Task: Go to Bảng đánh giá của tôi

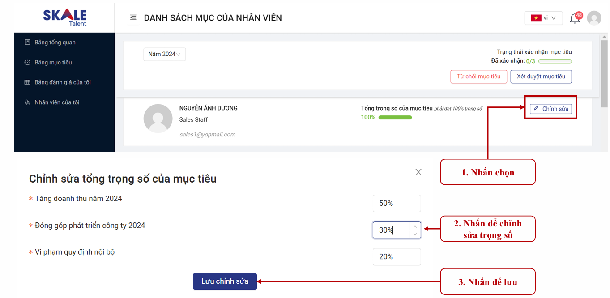Action: pos(62,82)
